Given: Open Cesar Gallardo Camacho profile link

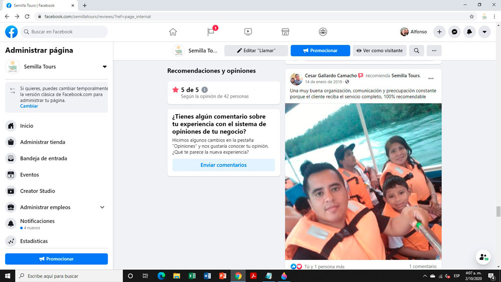Looking at the screenshot, I should point(331,76).
